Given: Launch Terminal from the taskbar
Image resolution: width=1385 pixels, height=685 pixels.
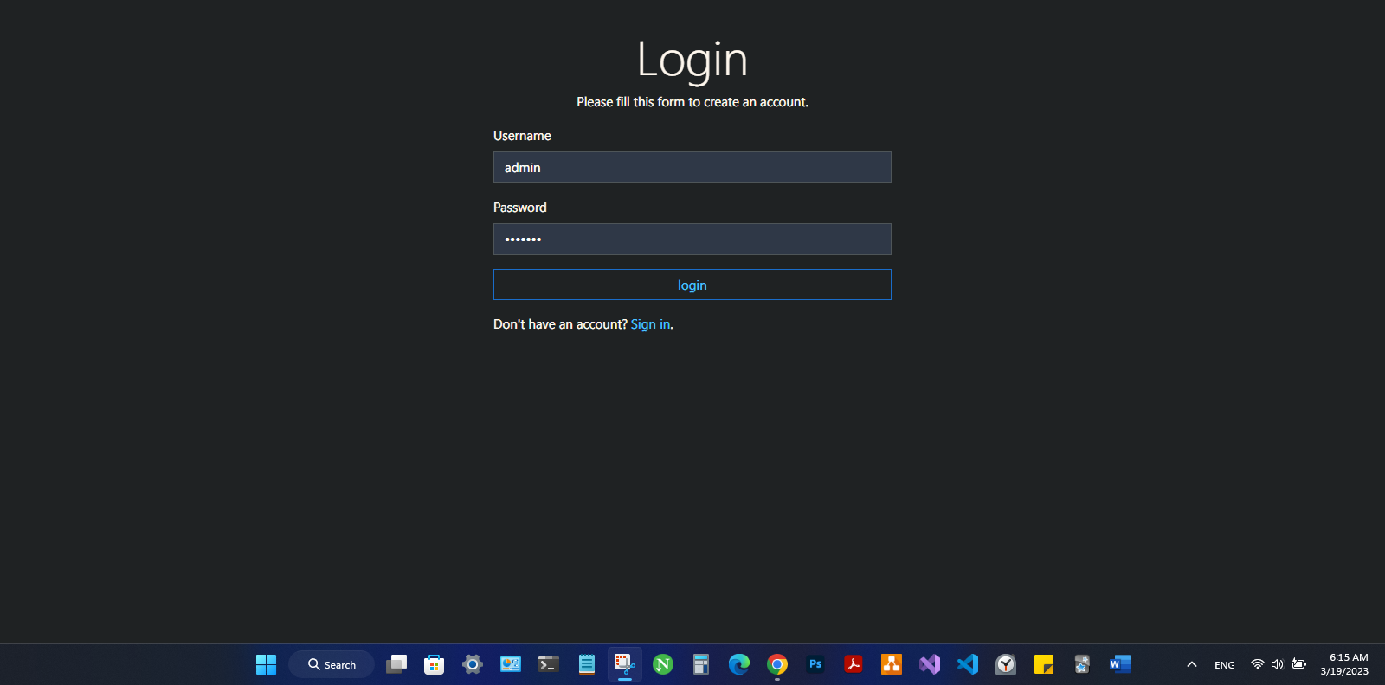Looking at the screenshot, I should point(549,664).
